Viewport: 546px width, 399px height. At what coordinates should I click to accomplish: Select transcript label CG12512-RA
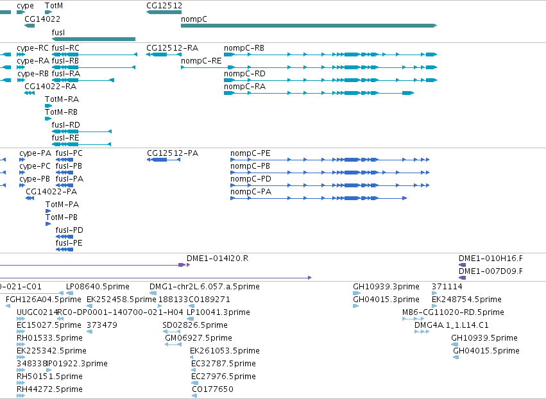173,48
